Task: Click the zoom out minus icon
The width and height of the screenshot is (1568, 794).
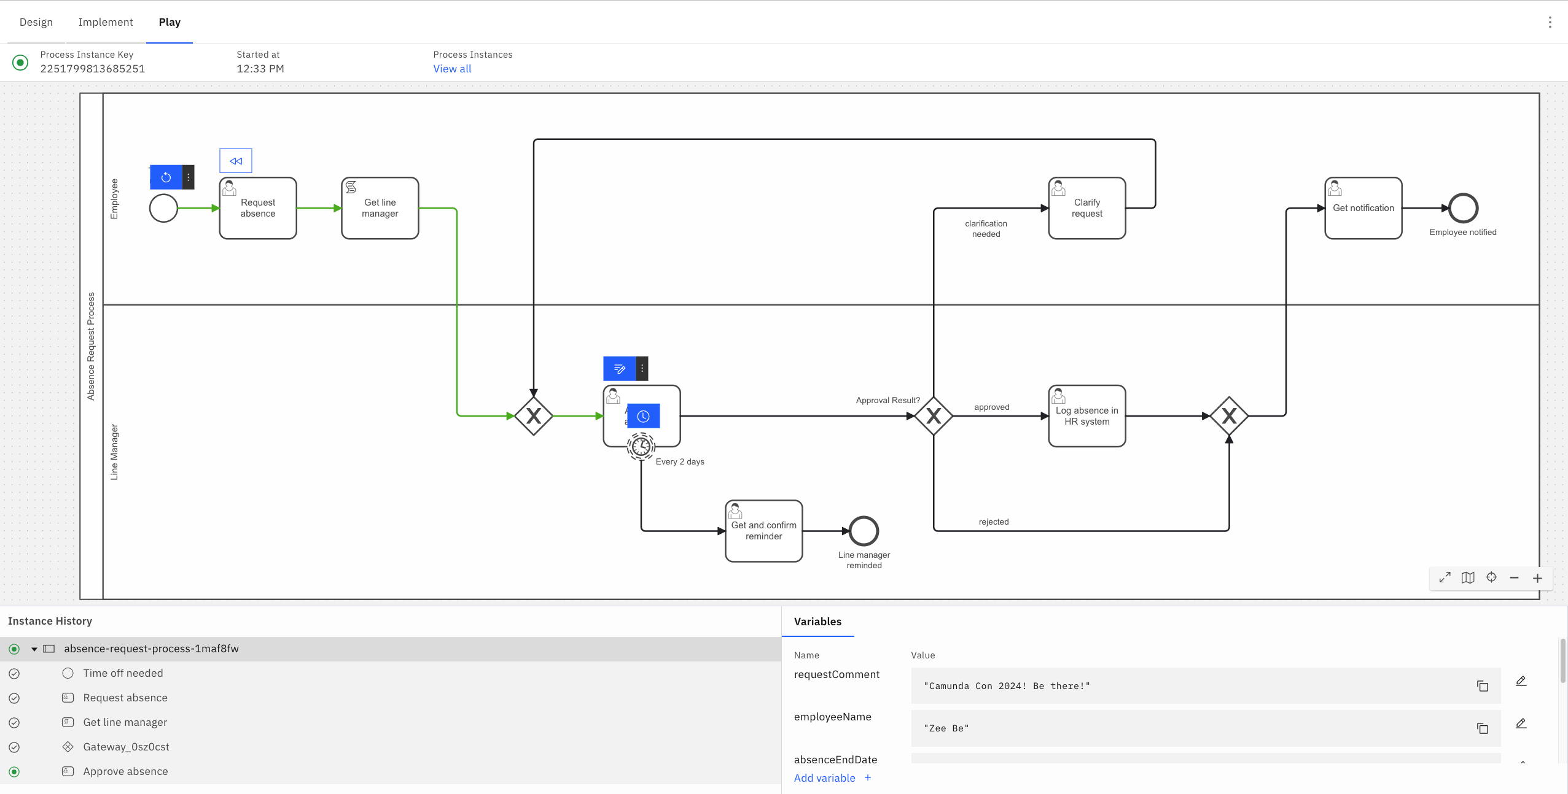Action: tap(1513, 578)
